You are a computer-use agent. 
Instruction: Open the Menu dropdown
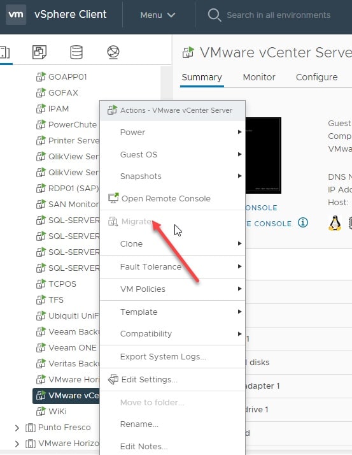[157, 15]
